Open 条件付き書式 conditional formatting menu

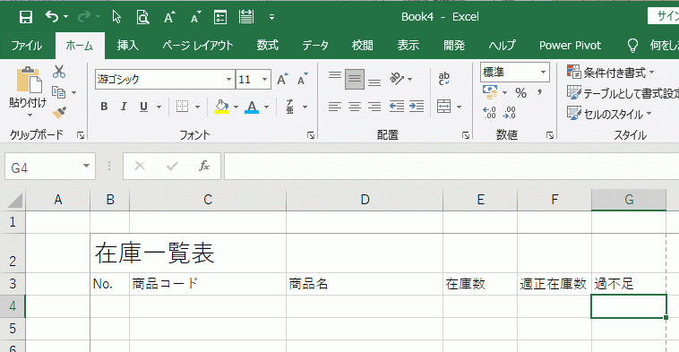point(610,73)
